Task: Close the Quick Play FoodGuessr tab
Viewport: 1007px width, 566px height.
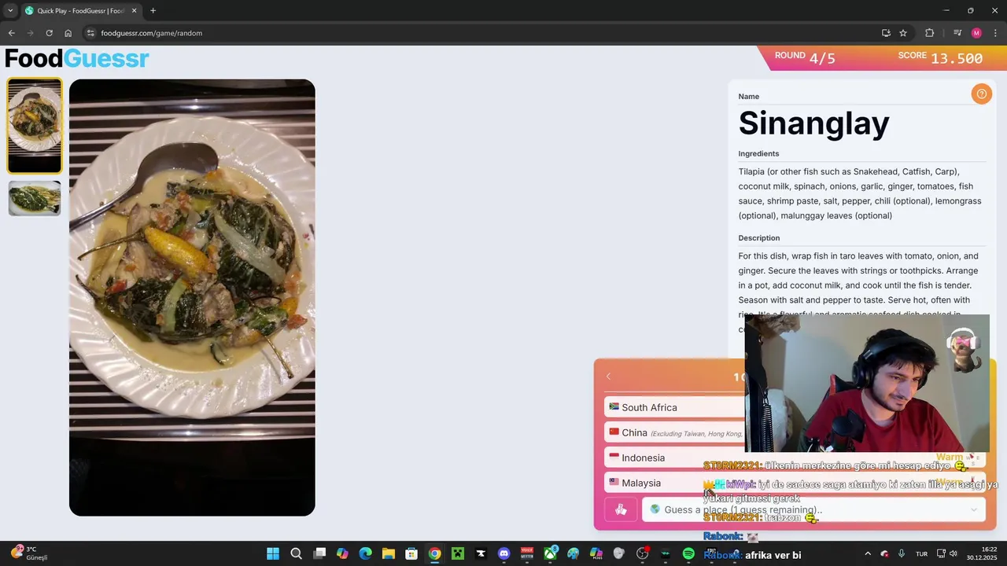Action: click(134, 11)
